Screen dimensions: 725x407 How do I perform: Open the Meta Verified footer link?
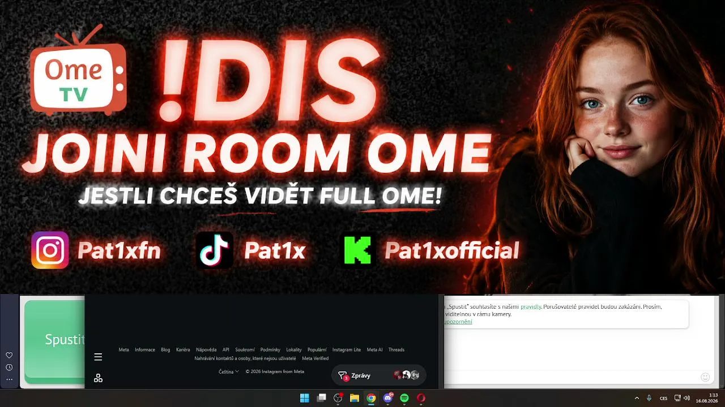point(315,358)
